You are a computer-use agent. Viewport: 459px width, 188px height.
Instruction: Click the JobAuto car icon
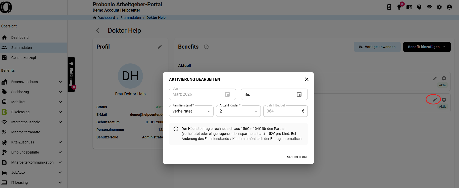coord(4,172)
